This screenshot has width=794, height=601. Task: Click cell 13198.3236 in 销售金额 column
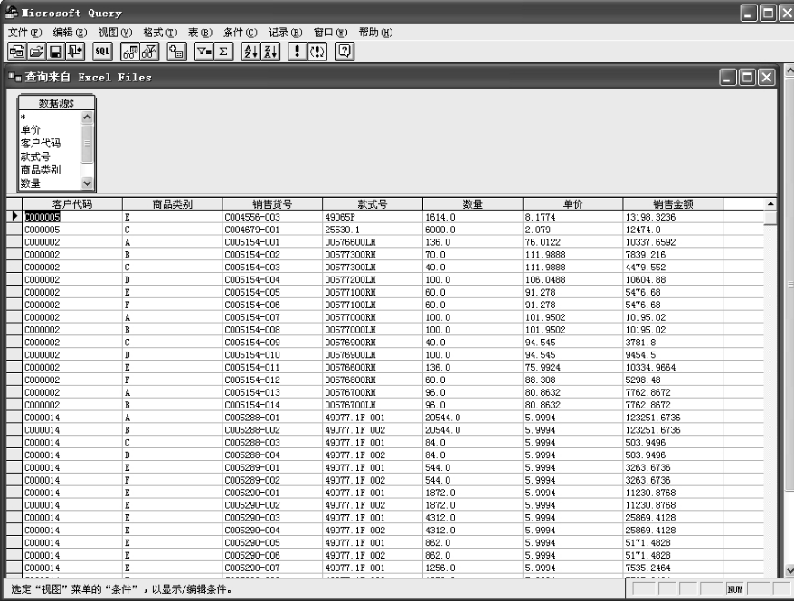click(x=673, y=217)
